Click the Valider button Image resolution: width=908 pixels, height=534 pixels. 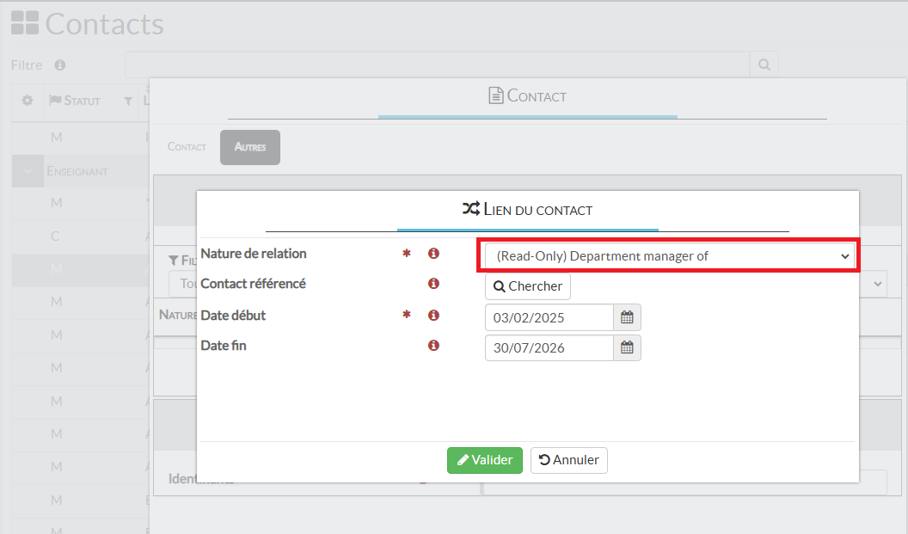coord(484,460)
